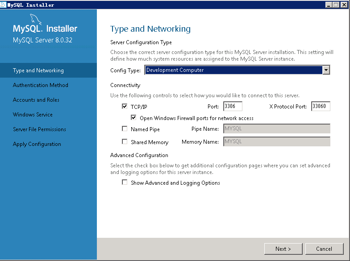Minimize the MySQL Installer window
The image size is (350, 261).
(x=329, y=4)
